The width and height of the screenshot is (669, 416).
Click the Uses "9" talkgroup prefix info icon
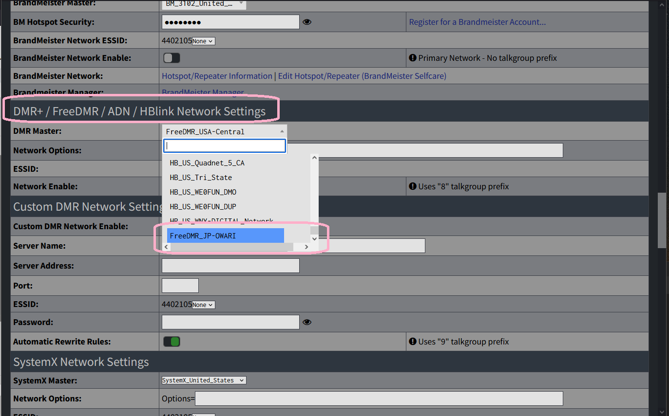tap(413, 342)
